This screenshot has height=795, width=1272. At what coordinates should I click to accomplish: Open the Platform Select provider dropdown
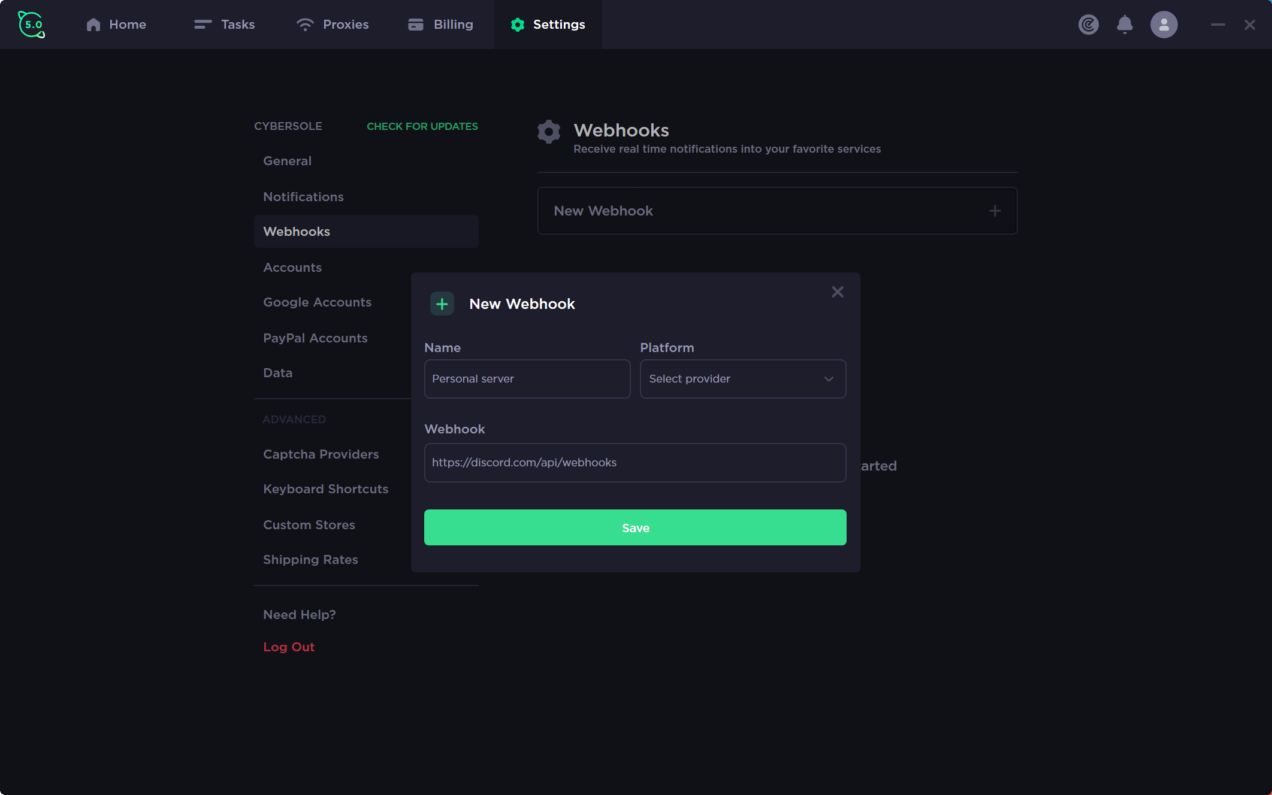(x=743, y=379)
